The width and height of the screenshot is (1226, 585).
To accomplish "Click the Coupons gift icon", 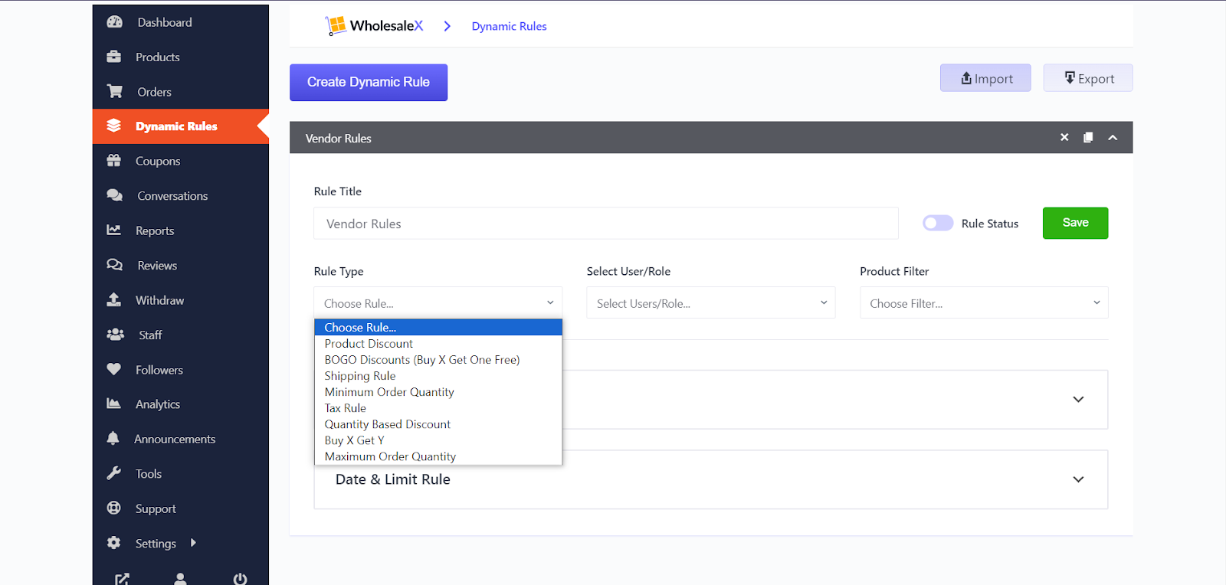I will tap(114, 161).
